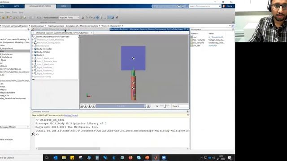The image size is (287, 161).
Task: Expand Joint_2_Prismatic_Joint tree node
Action: 33,61
